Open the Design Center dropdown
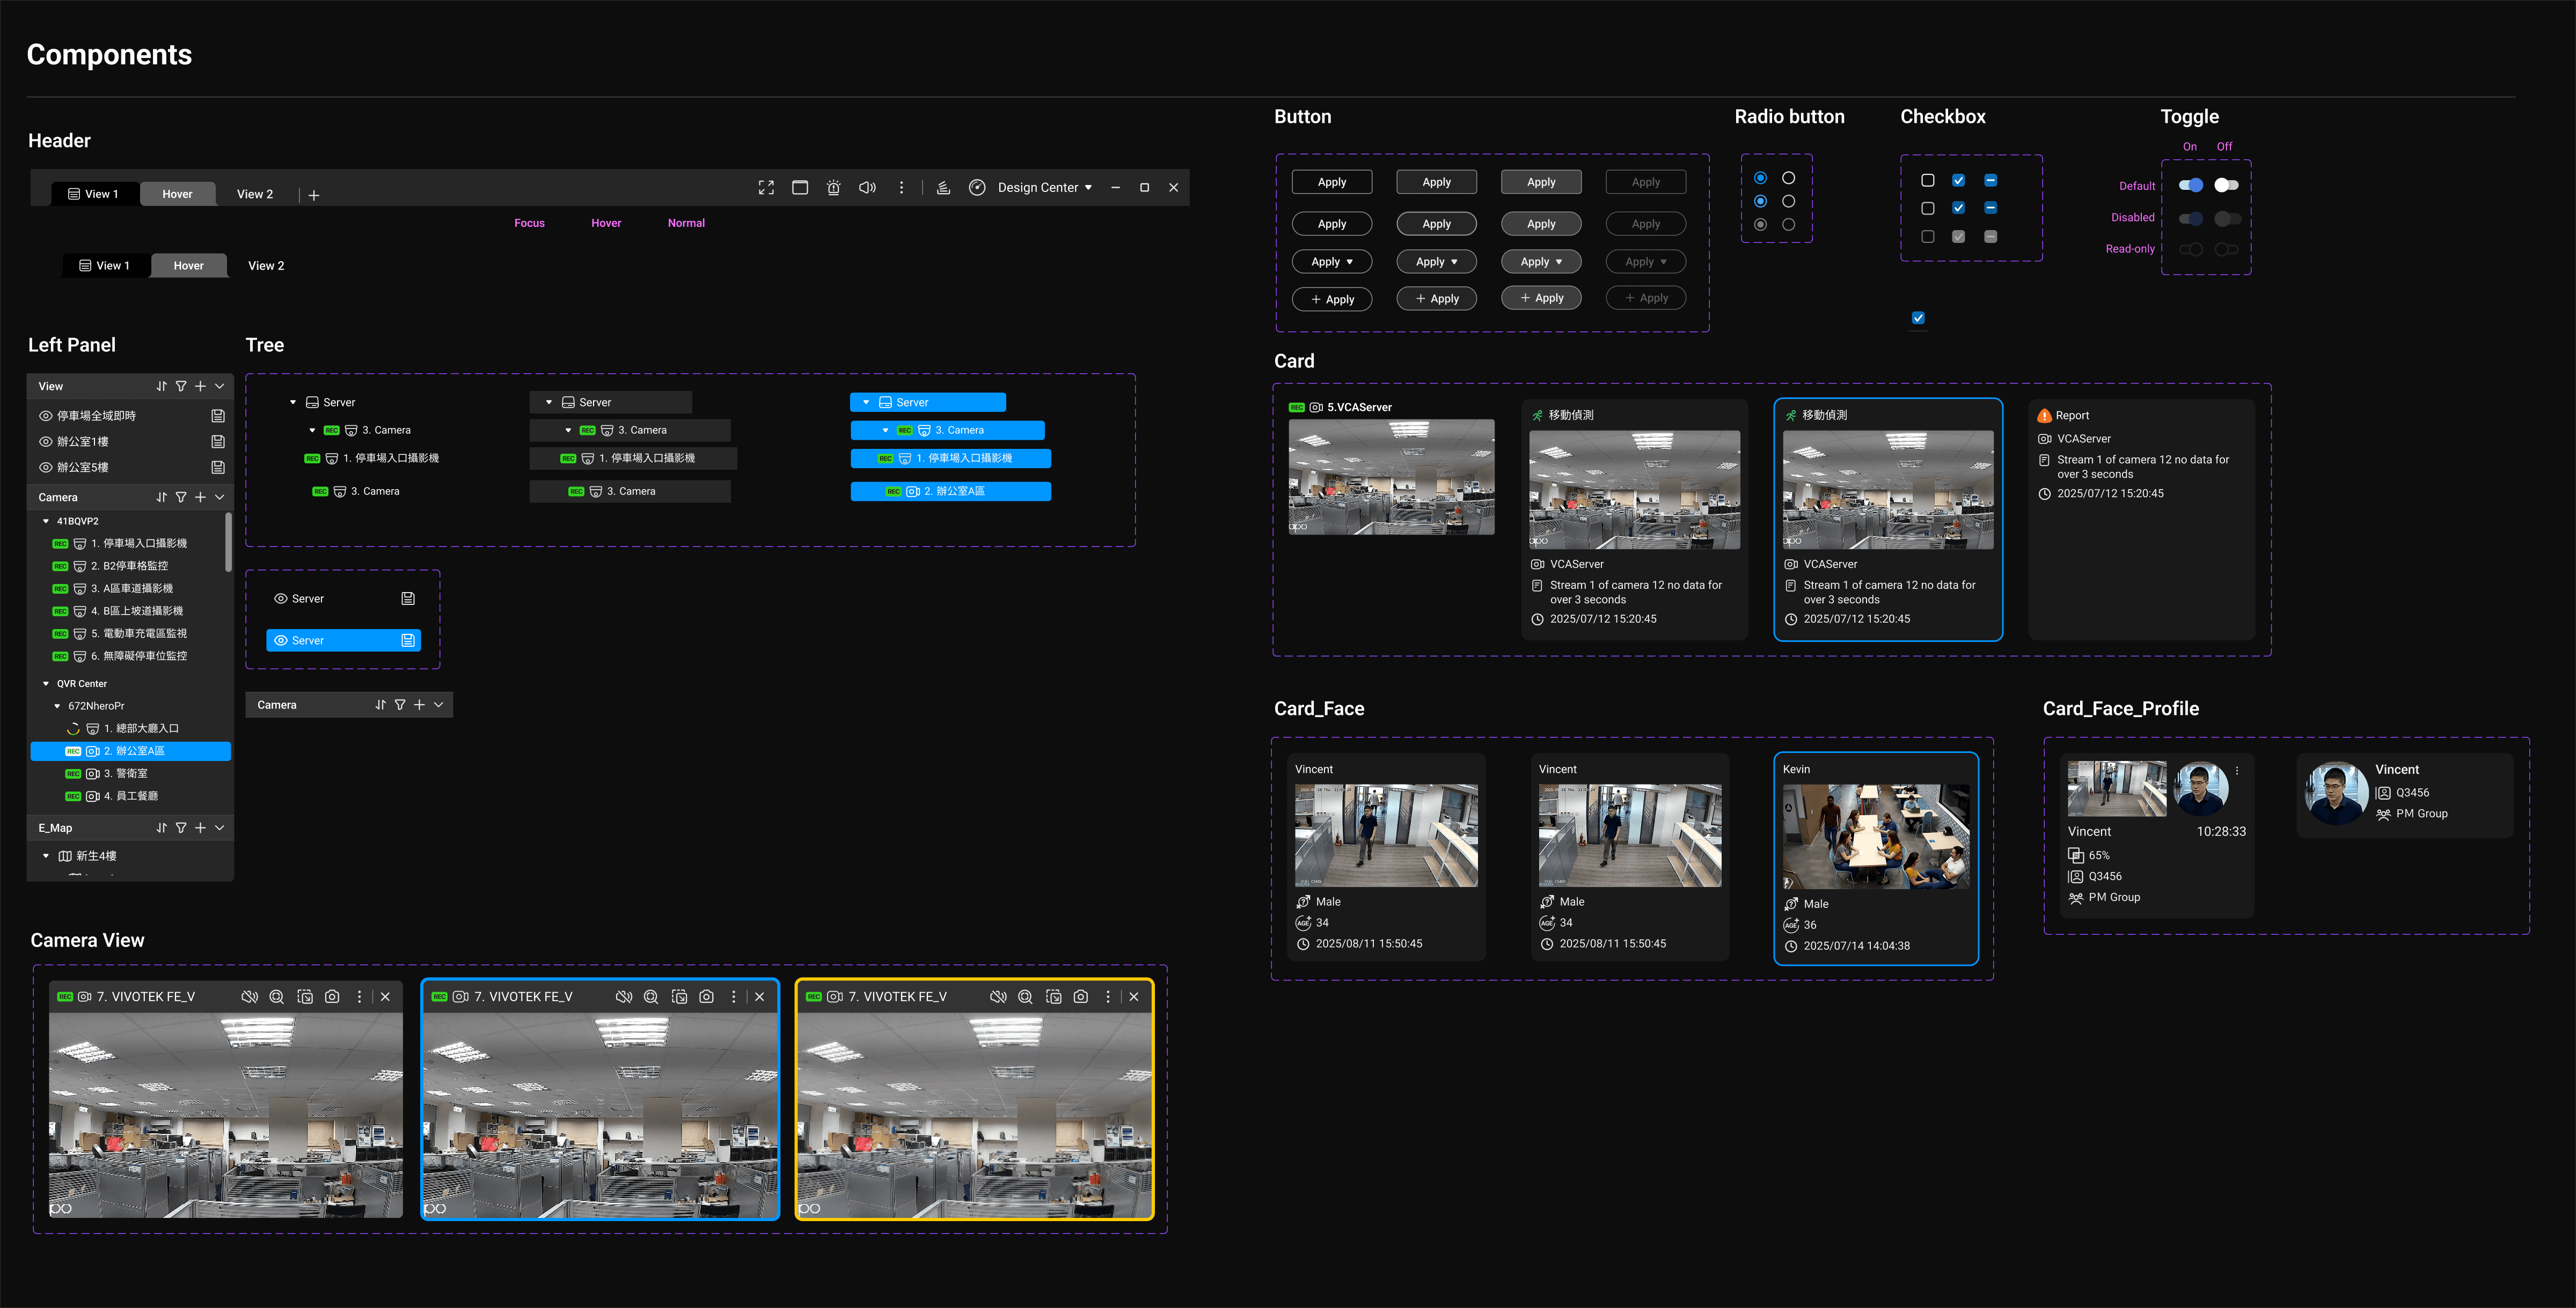The height and width of the screenshot is (1308, 2576). pyautogui.click(x=1044, y=188)
